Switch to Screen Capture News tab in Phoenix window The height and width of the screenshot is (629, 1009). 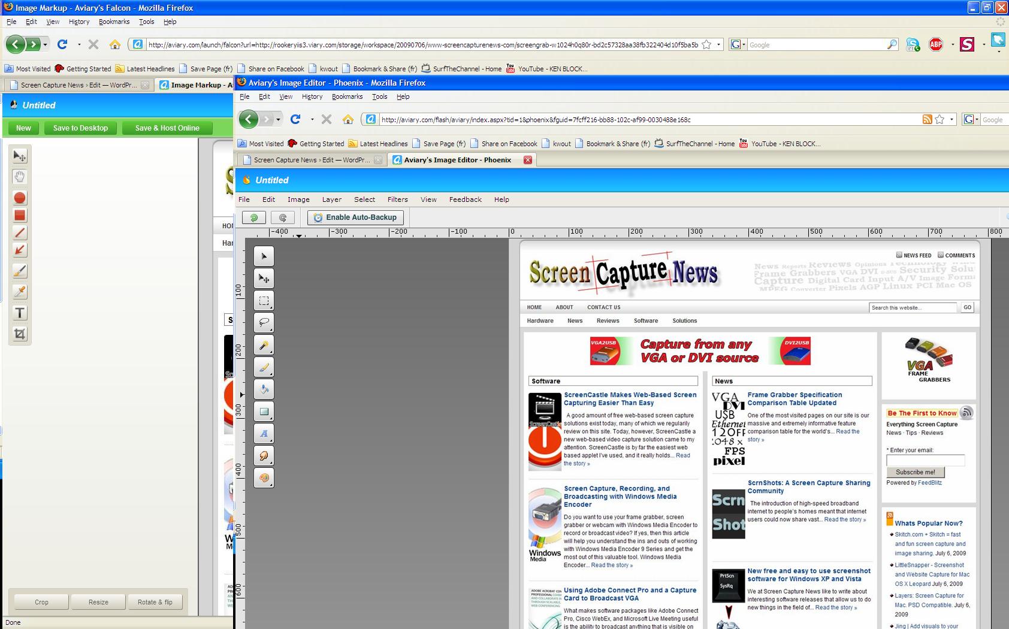[x=312, y=160]
